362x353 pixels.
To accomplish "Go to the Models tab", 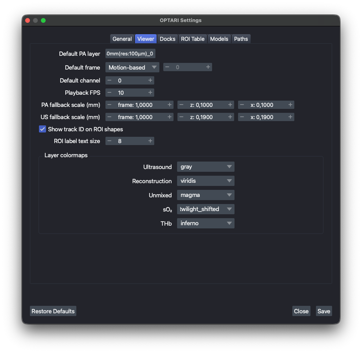I will 219,39.
